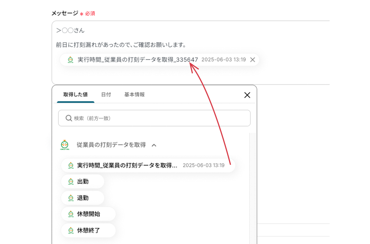Click the 前日に打刻漏れ message text line

(121, 45)
